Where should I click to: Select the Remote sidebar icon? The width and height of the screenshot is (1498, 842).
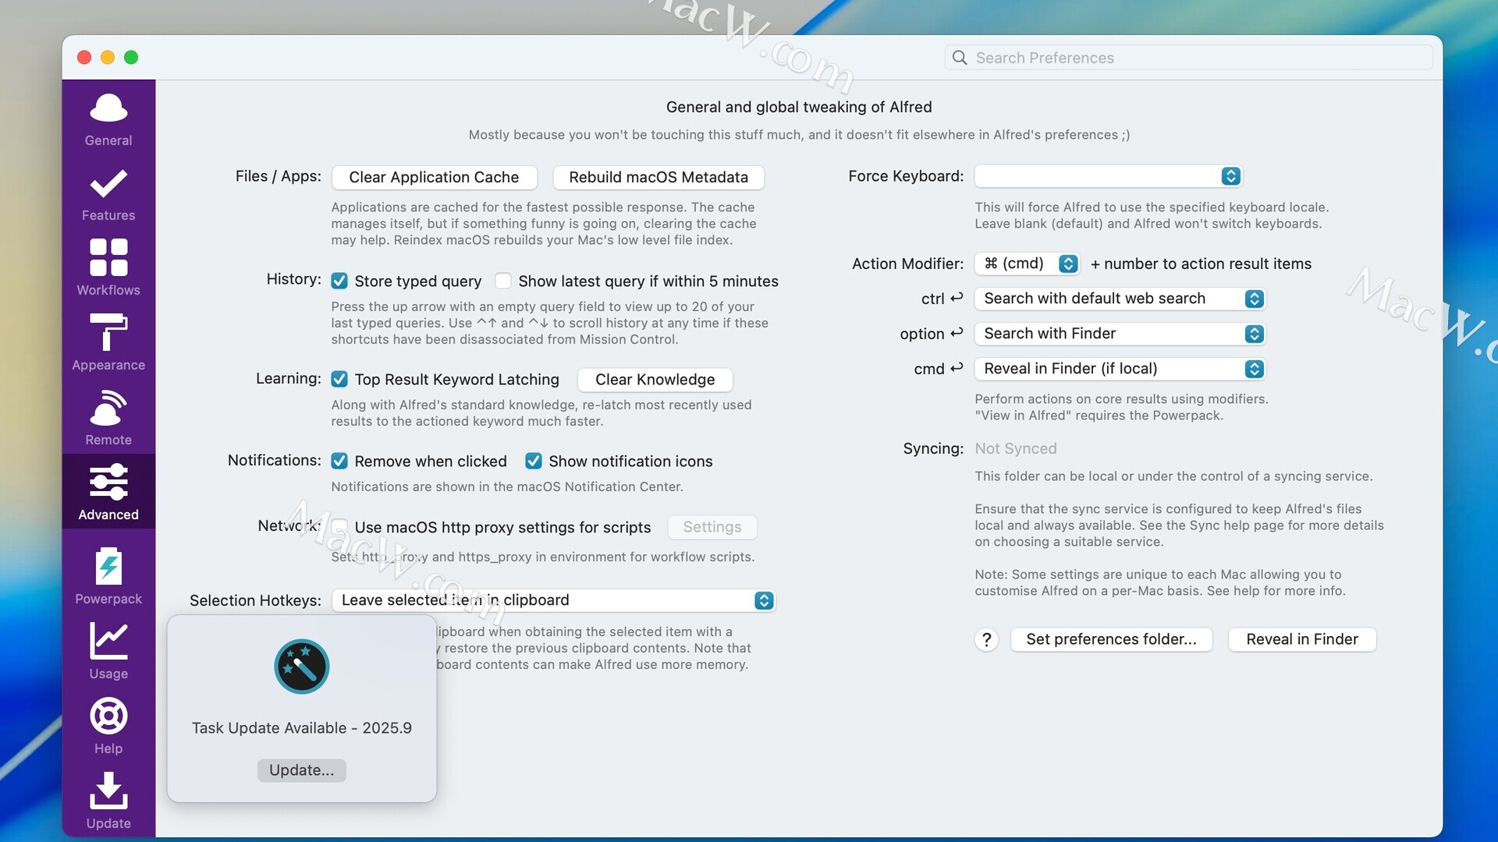pos(108,418)
